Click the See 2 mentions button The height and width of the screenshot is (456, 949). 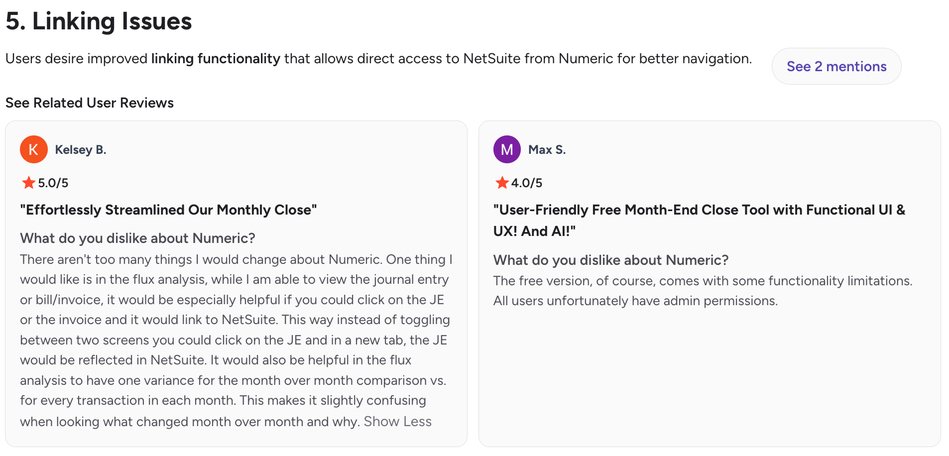(836, 66)
